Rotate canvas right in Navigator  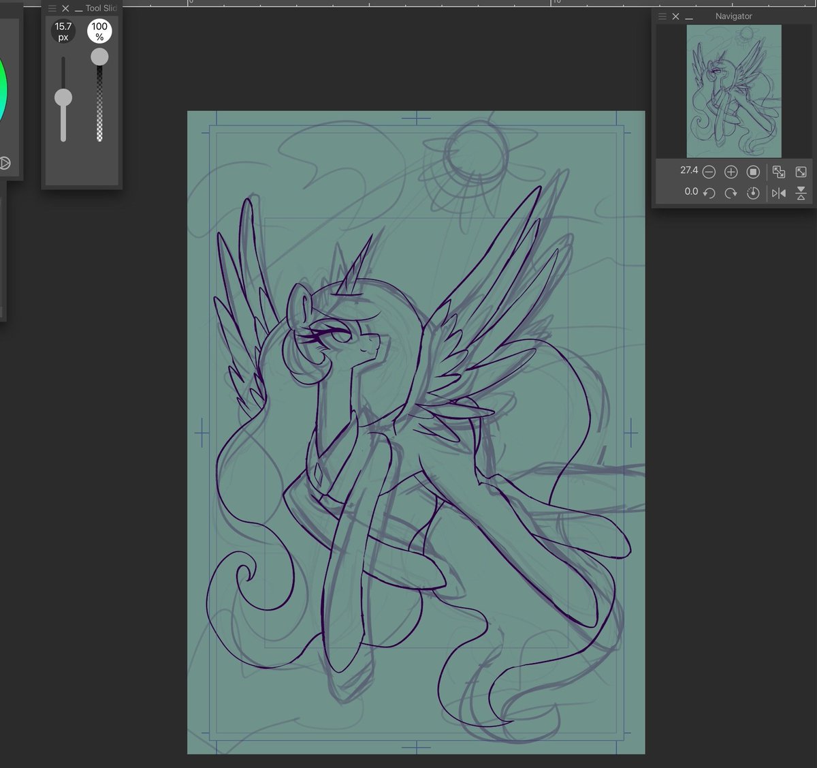(731, 193)
